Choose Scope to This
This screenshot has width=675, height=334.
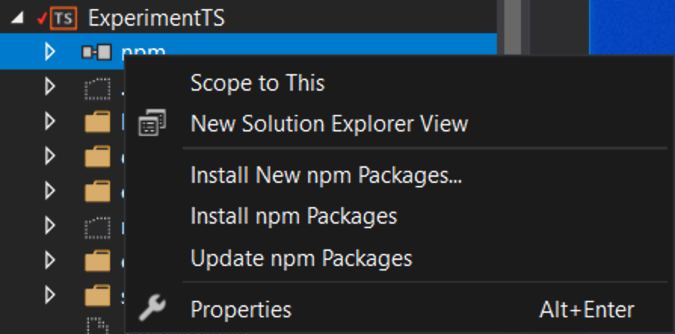coord(257,83)
